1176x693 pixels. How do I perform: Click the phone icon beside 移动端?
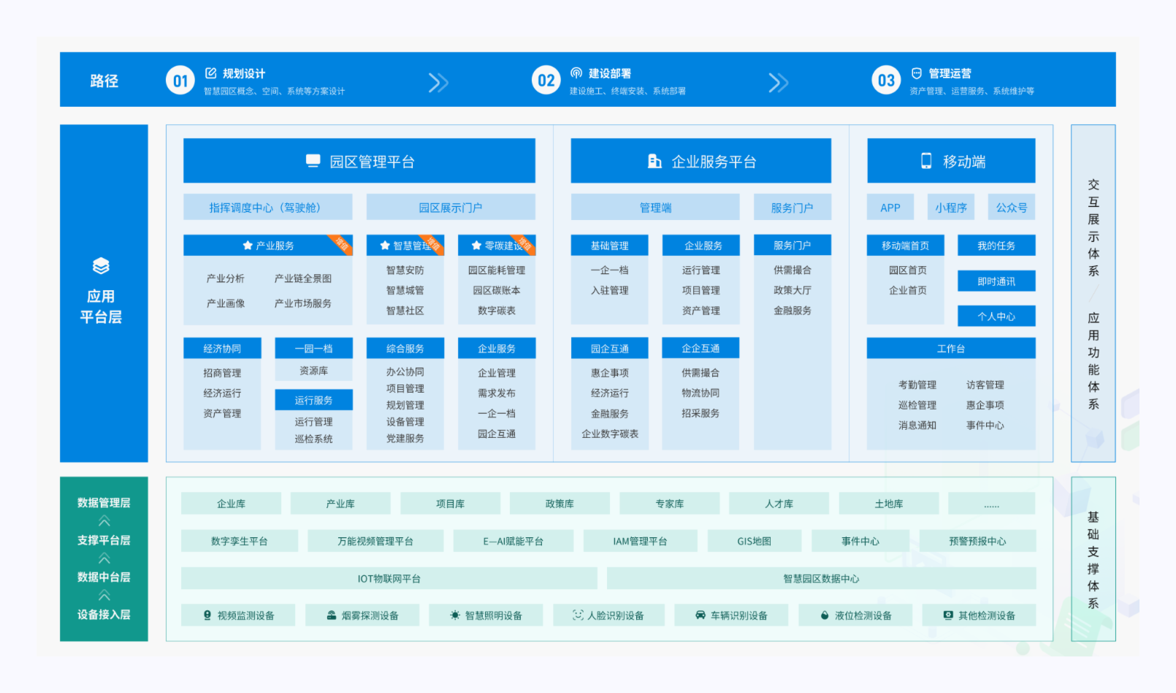coord(926,161)
